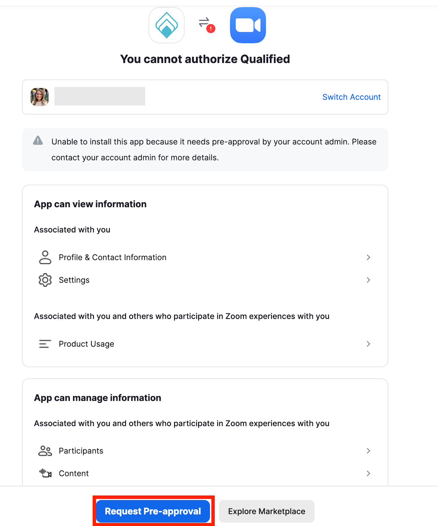
Task: Expand the Settings row chevron
Action: tap(368, 280)
